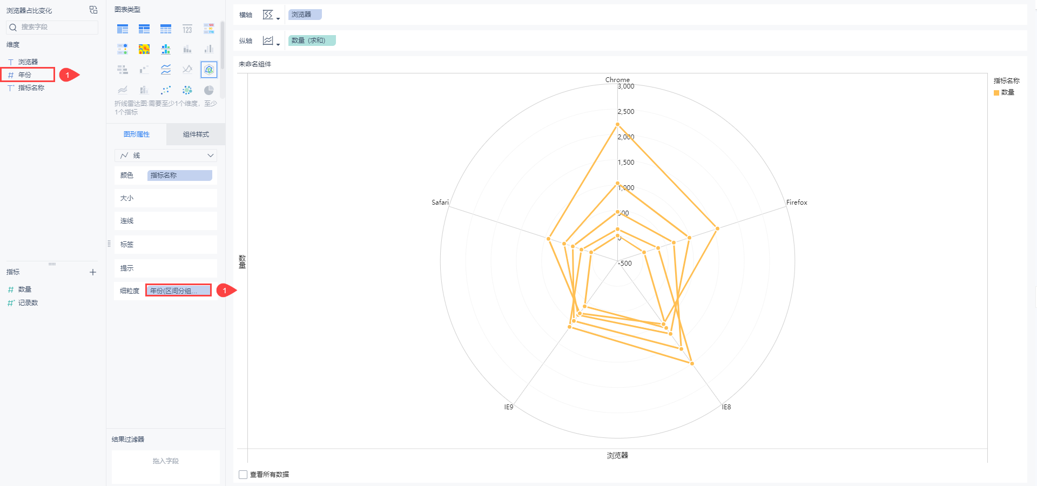Click the 年份(区间分组) granularity field
Screen dimensions: 1037x486
click(178, 291)
